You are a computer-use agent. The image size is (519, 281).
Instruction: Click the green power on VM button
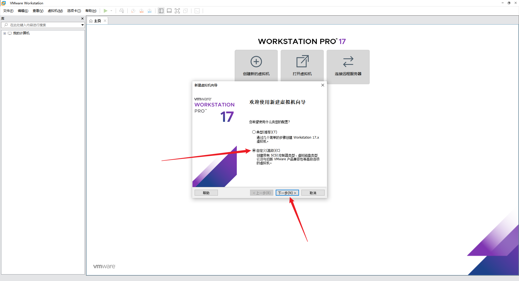coord(105,11)
